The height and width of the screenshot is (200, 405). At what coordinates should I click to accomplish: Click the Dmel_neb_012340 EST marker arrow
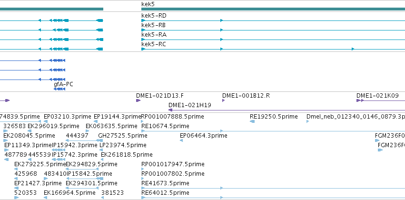click(x=307, y=121)
